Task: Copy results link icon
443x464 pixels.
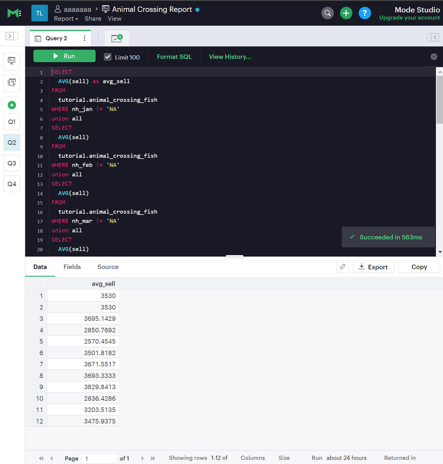Action: [343, 267]
